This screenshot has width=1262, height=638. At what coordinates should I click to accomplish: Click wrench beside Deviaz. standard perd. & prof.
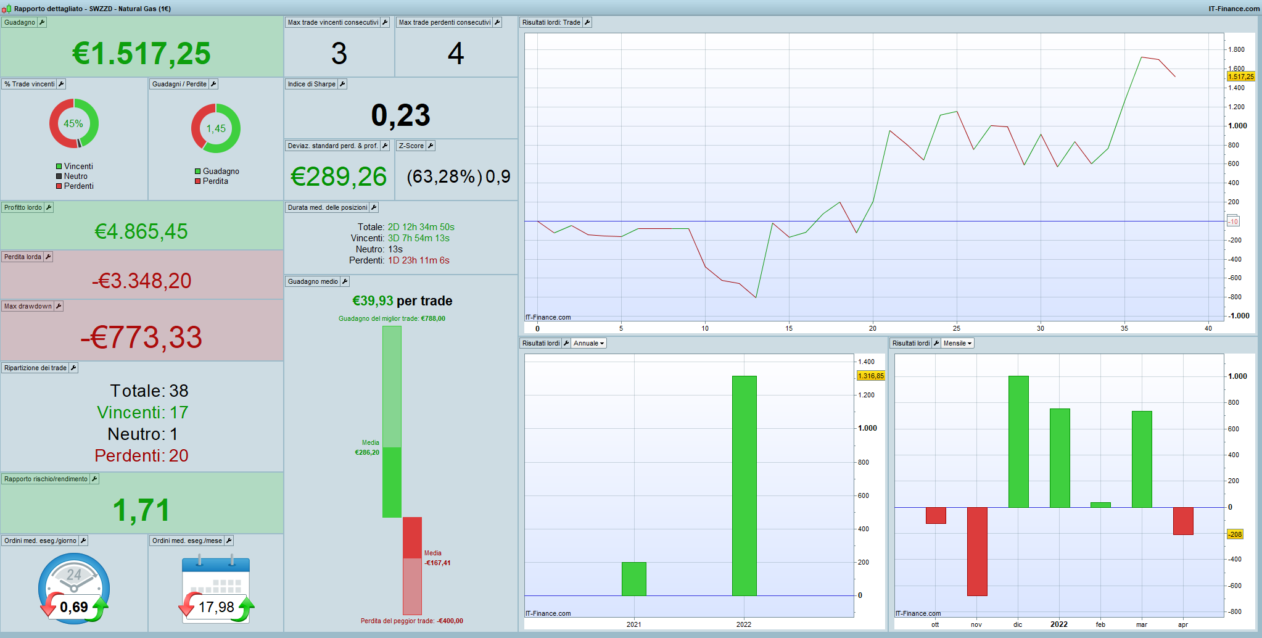coord(385,146)
